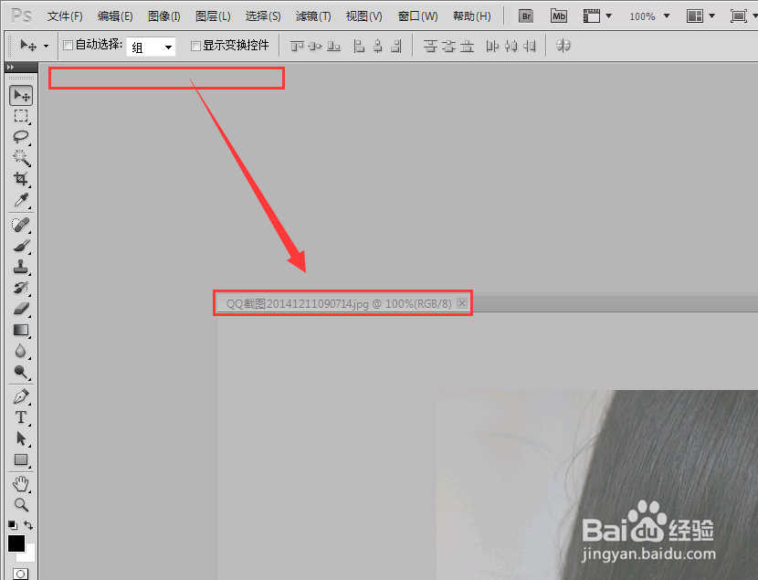Select the Eyedropper tool
758x580 pixels.
pyautogui.click(x=21, y=200)
